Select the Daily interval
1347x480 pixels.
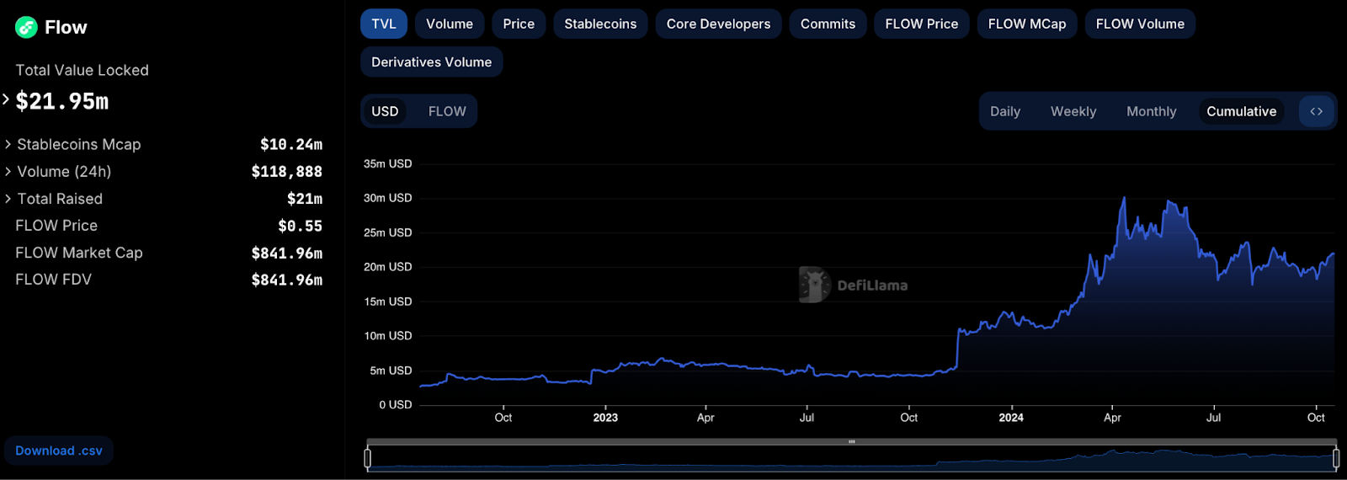pos(1005,111)
